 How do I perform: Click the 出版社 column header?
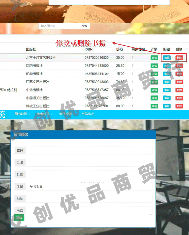click(x=31, y=49)
